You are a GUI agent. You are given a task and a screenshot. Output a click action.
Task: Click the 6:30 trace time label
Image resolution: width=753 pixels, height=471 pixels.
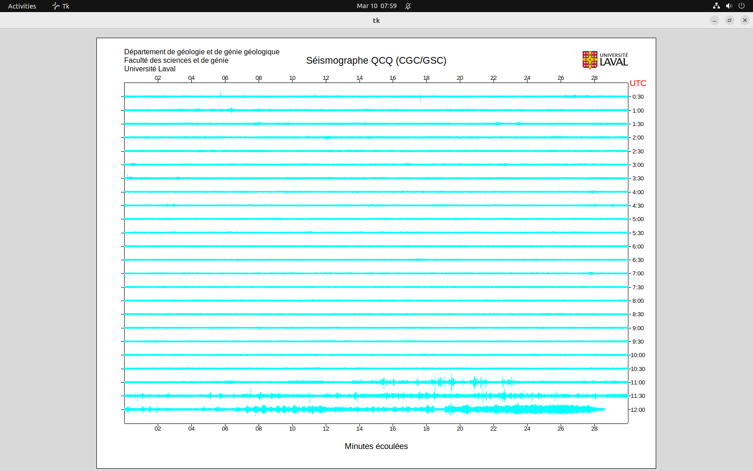[638, 260]
